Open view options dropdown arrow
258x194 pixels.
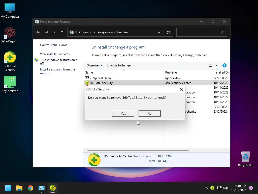pos(216,65)
